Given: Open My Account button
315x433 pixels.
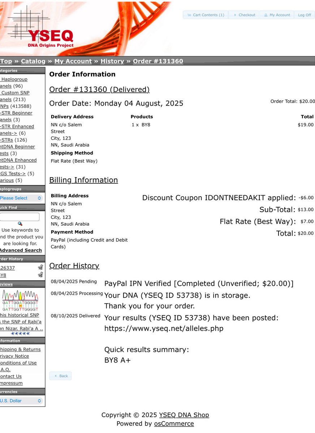Looking at the screenshot, I should click(x=277, y=15).
